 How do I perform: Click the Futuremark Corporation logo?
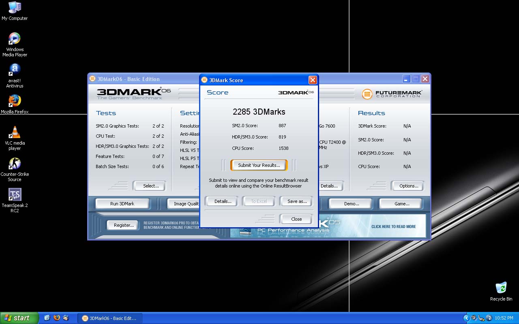point(392,94)
